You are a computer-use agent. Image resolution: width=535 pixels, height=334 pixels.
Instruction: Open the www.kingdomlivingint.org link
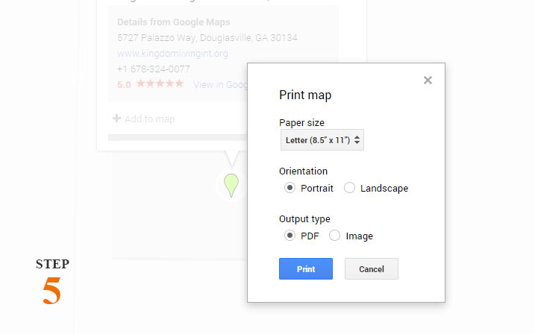(172, 54)
